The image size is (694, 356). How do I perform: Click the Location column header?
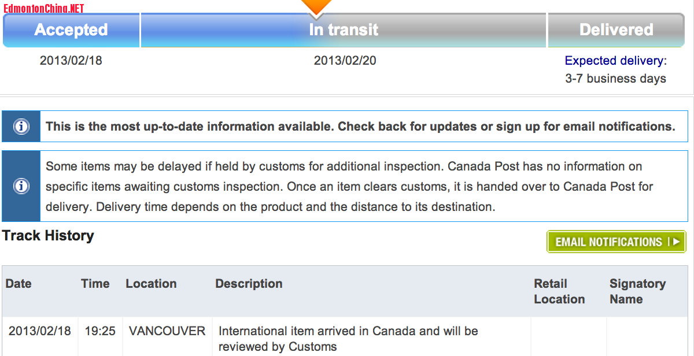(151, 284)
